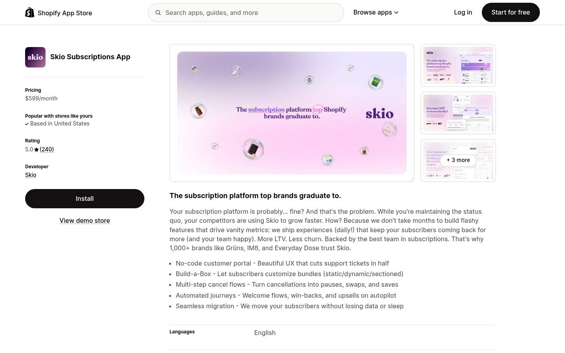This screenshot has width=565, height=353.
Task: Open the first Skio screenshot thumbnail
Action: (x=458, y=65)
